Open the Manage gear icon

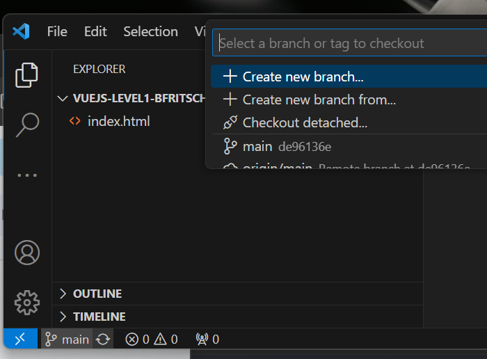(x=27, y=302)
